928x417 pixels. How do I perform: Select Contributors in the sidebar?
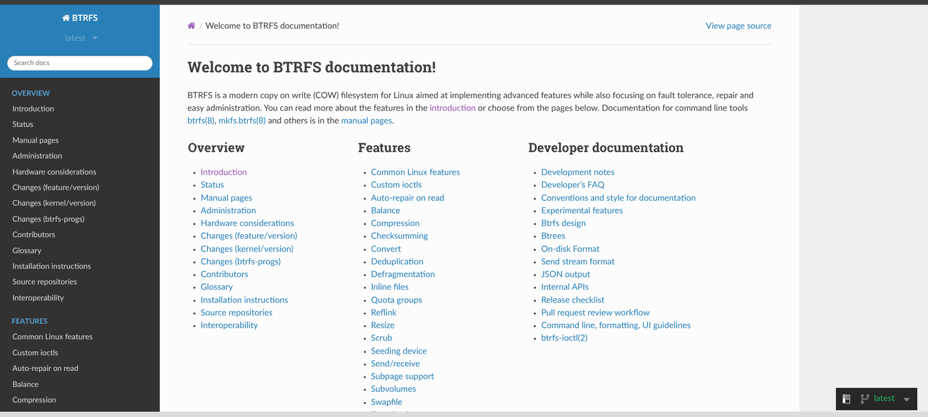(34, 235)
